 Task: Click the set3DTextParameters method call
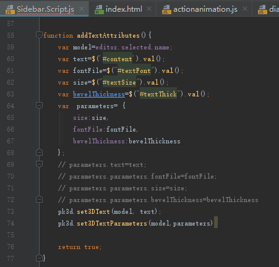(x=112, y=223)
